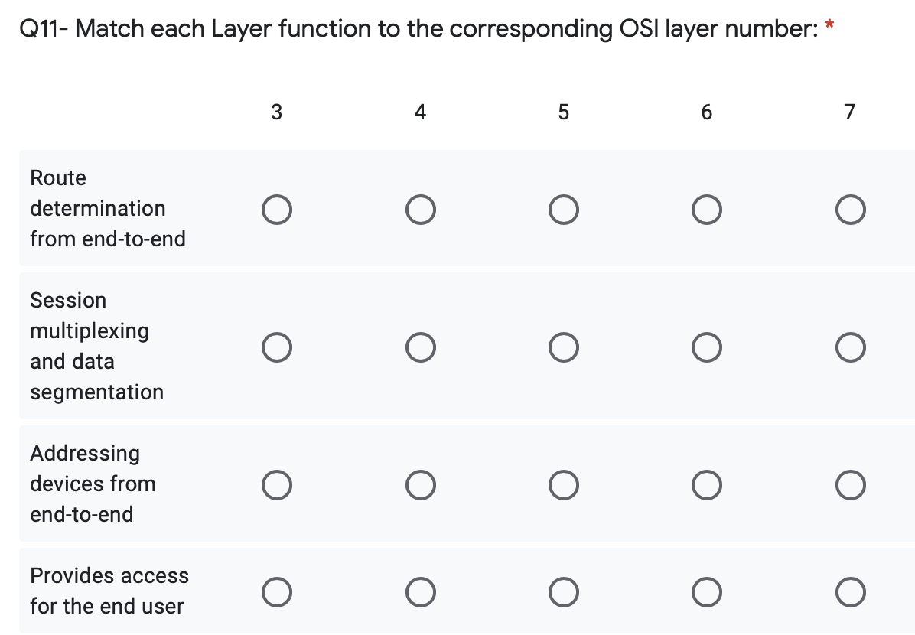This screenshot has height=635, width=915.
Task: Select layer 6 for Session multiplexing and data segmentation
Action: click(706, 347)
